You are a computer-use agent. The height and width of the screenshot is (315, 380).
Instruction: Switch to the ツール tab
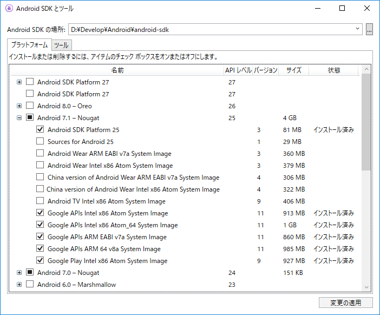coord(61,45)
